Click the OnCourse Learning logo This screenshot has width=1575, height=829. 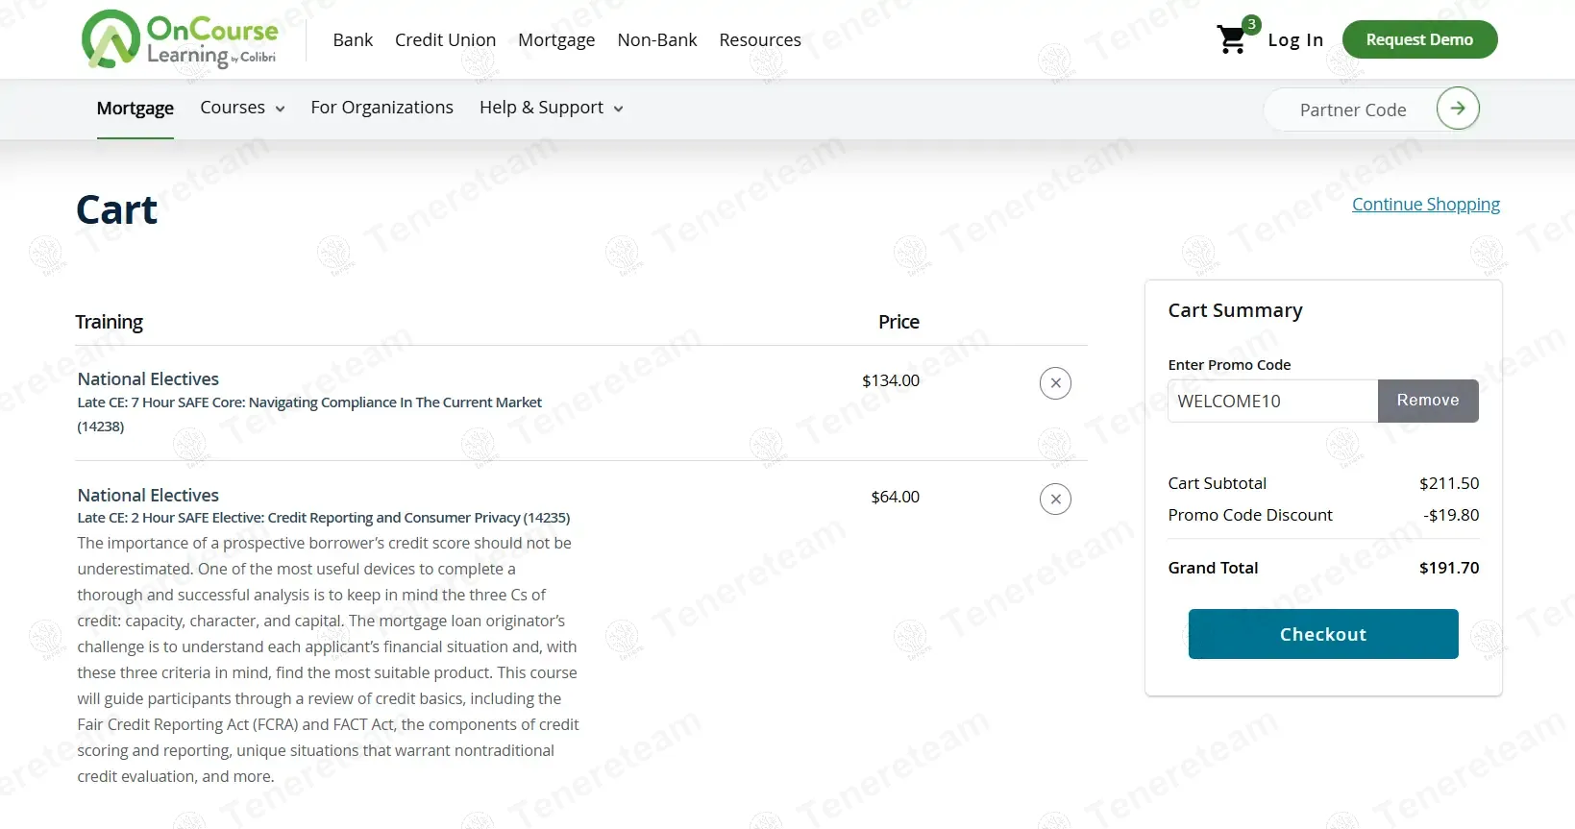click(x=180, y=40)
